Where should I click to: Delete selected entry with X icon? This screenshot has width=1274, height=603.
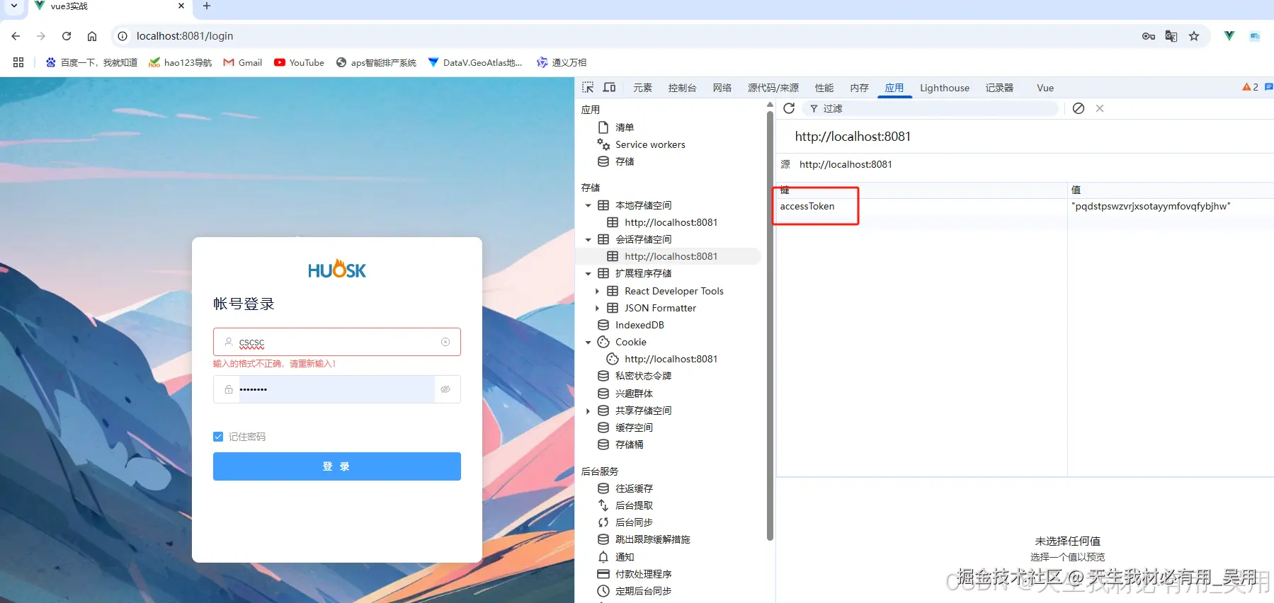pos(1100,108)
